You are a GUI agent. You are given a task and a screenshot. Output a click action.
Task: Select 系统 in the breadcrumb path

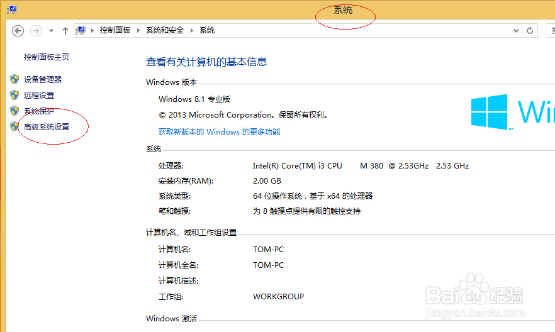[x=207, y=30]
